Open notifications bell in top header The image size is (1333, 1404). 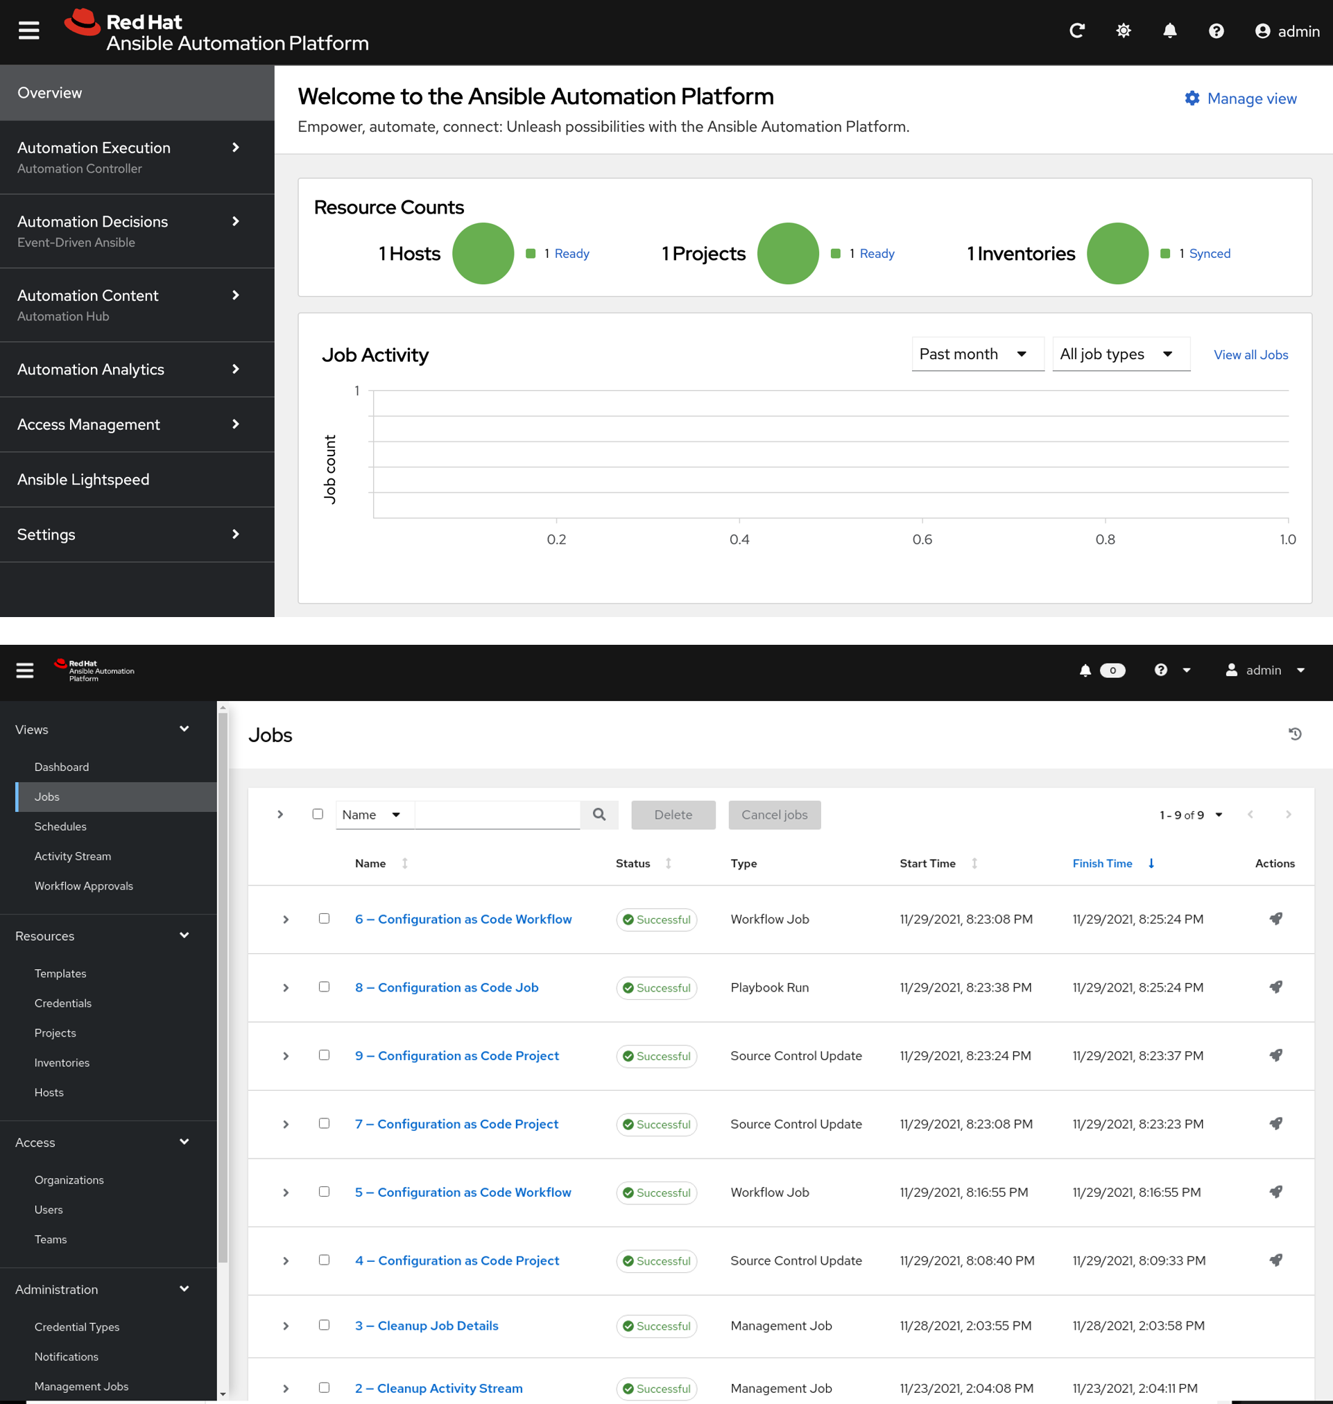point(1169,31)
